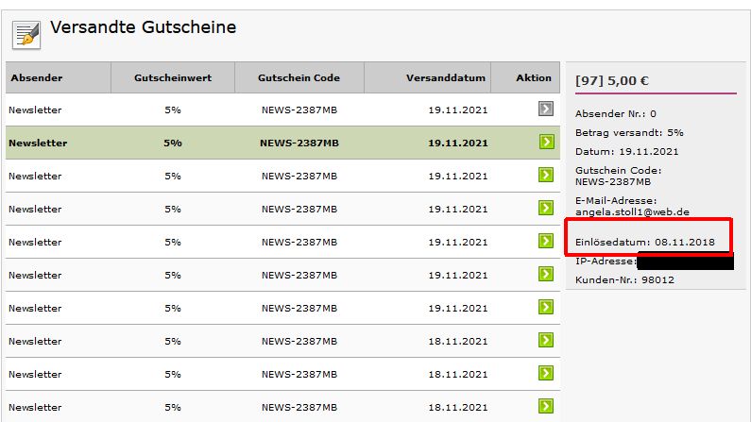This screenshot has height=422, width=751.
Task: Click the Aktion column header
Action: pos(534,78)
